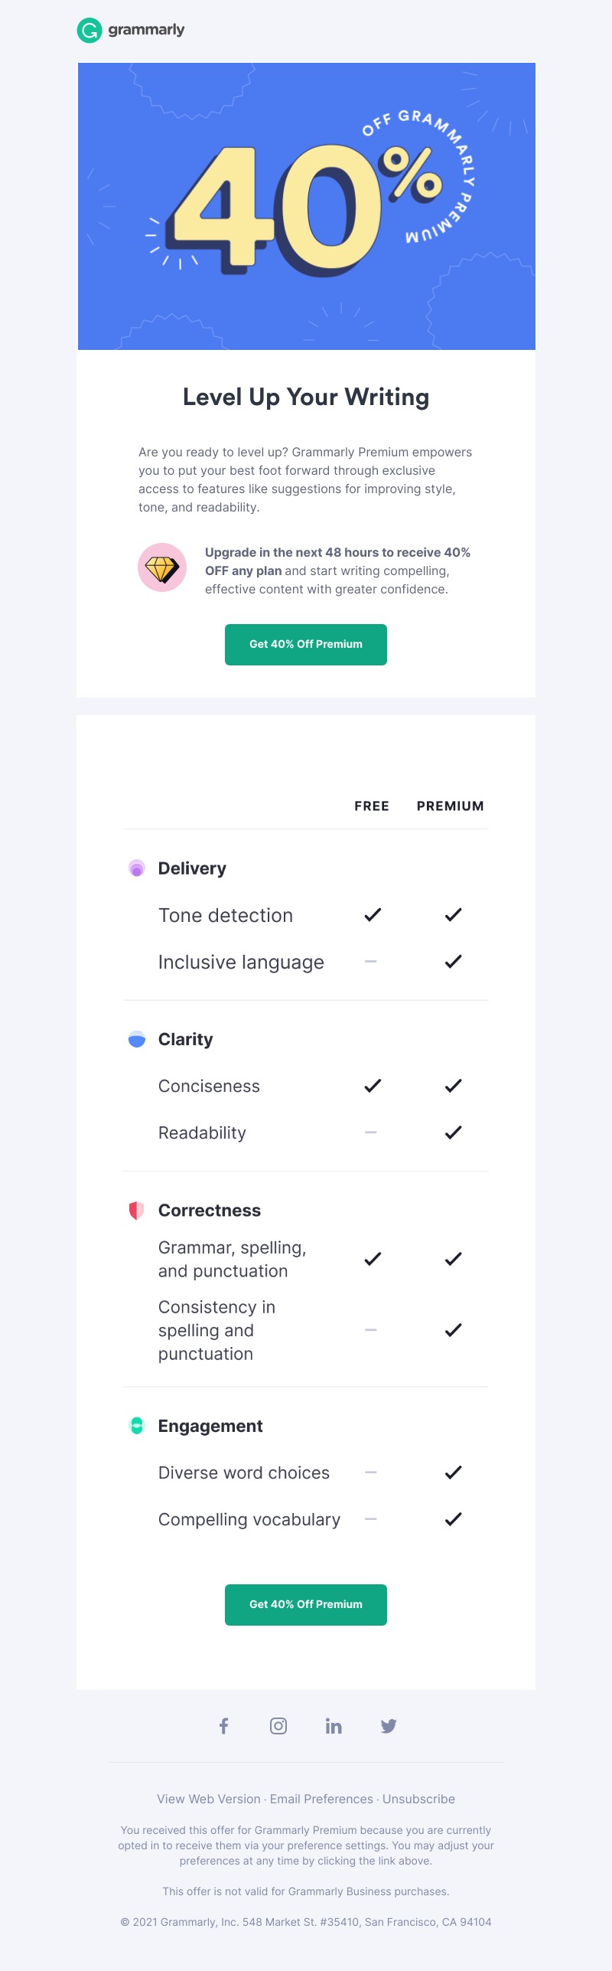This screenshot has width=612, height=1971.
Task: Click the Unsubscribe link
Action: pyautogui.click(x=418, y=1799)
